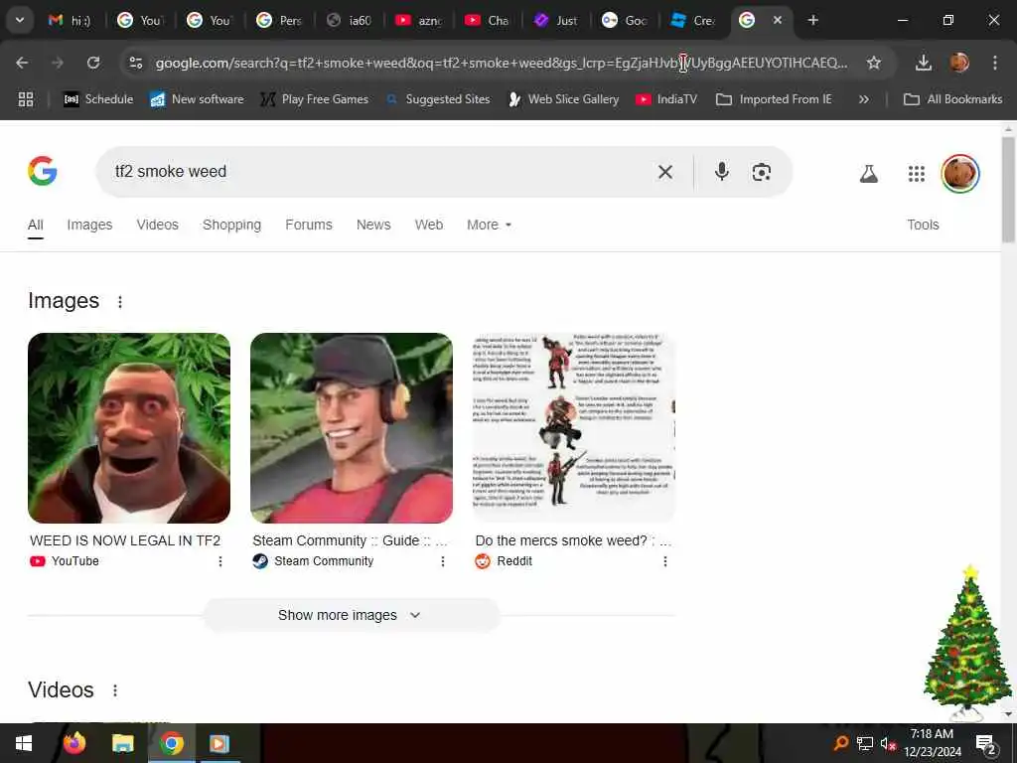The image size is (1017, 763).
Task: Expand Show more images
Action: click(x=351, y=615)
